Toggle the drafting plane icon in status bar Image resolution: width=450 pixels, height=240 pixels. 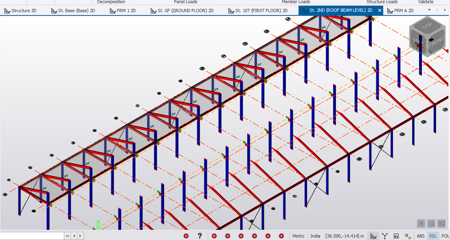point(373,236)
